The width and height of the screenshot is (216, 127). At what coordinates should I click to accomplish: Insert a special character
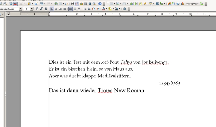coord(157,4)
